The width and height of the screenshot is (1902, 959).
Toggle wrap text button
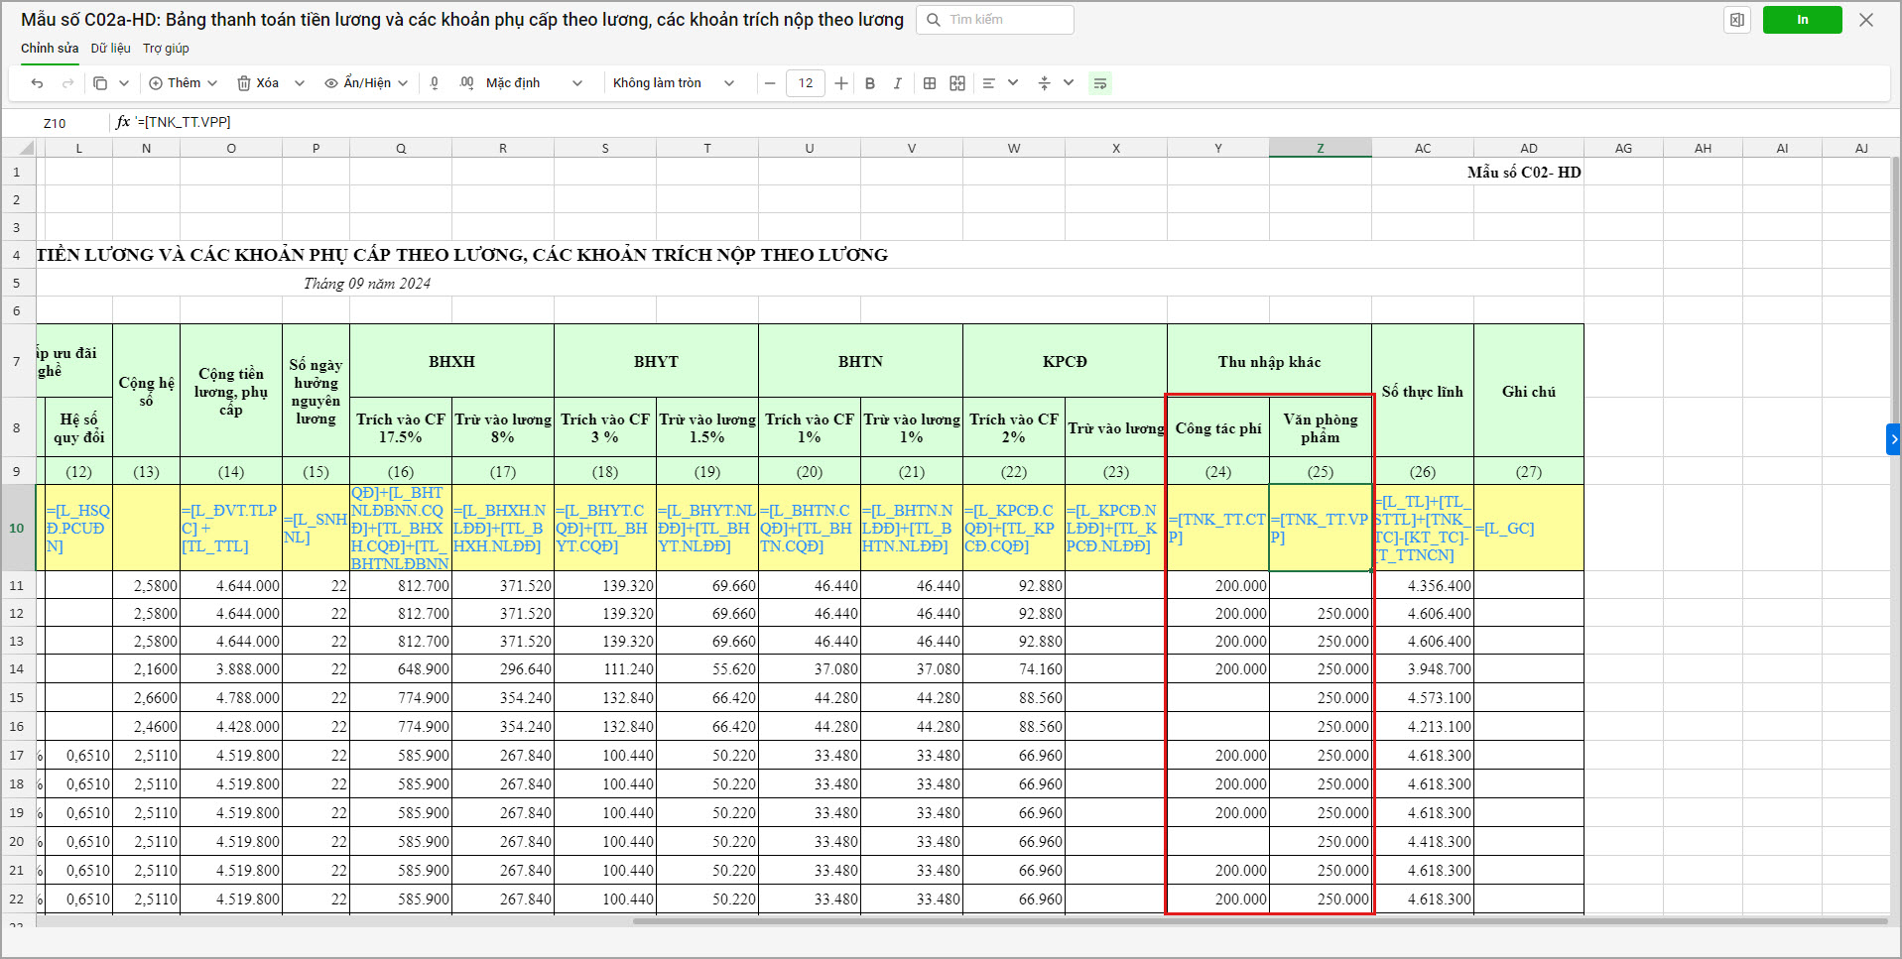point(1099,83)
